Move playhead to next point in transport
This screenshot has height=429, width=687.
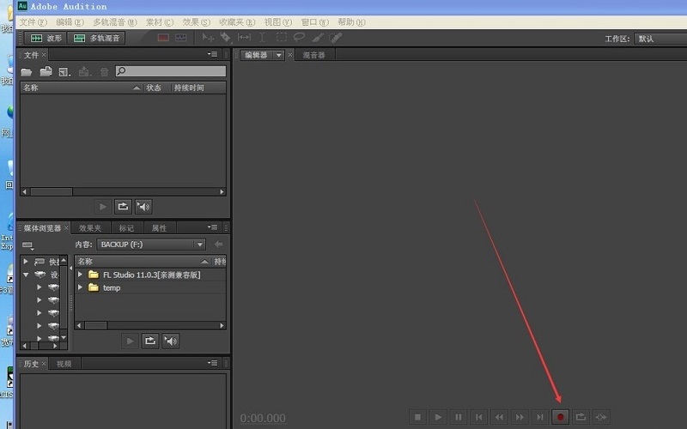coord(540,417)
